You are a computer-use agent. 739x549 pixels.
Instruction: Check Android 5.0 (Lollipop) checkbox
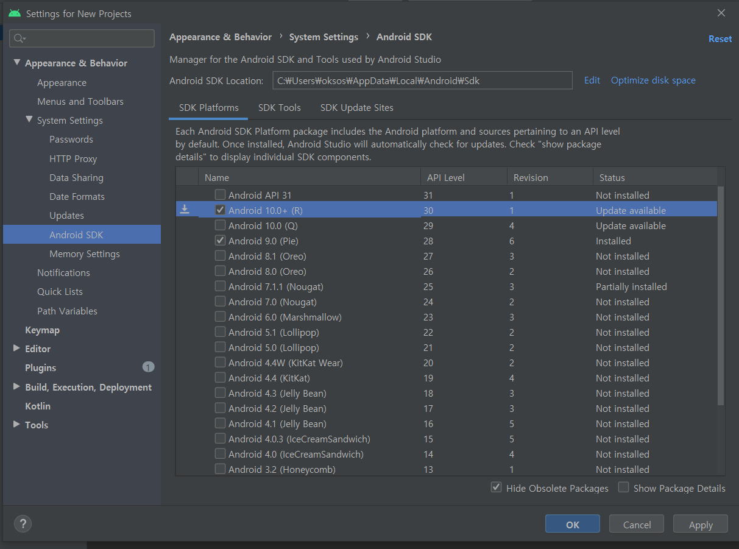(x=220, y=347)
